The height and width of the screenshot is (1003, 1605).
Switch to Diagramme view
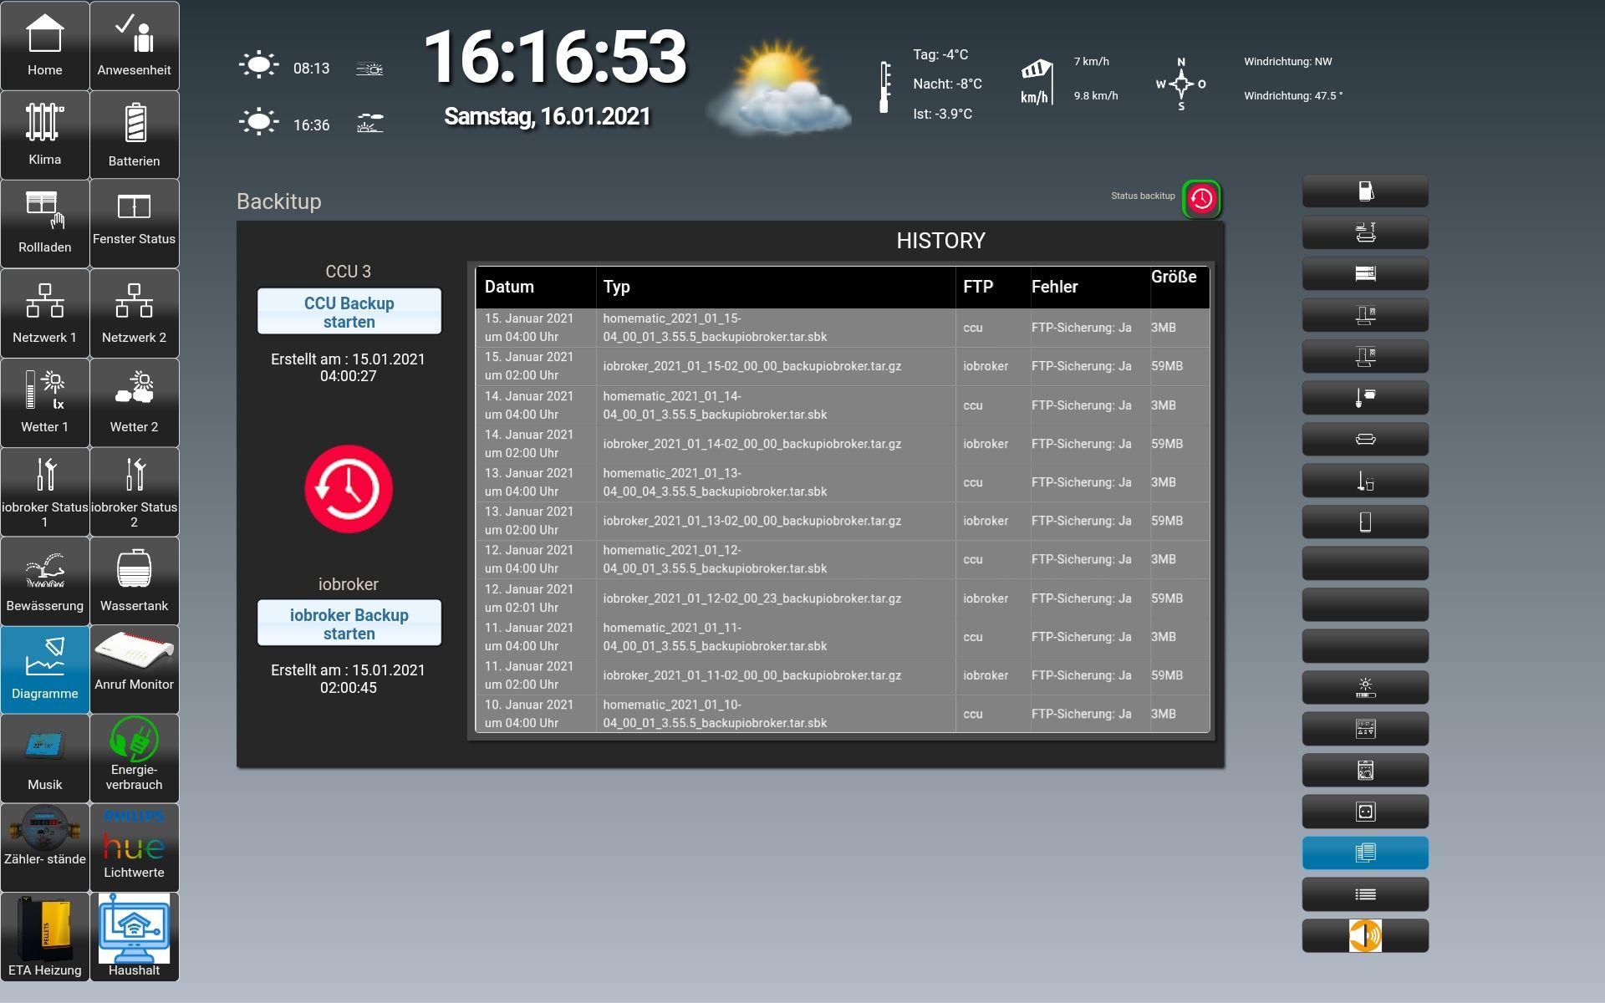45,669
